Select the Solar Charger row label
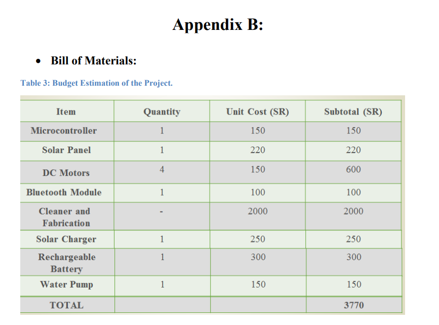This screenshot has height=325, width=439. coord(66,239)
